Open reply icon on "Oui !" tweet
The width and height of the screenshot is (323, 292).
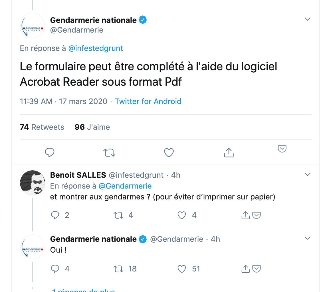tap(55, 269)
